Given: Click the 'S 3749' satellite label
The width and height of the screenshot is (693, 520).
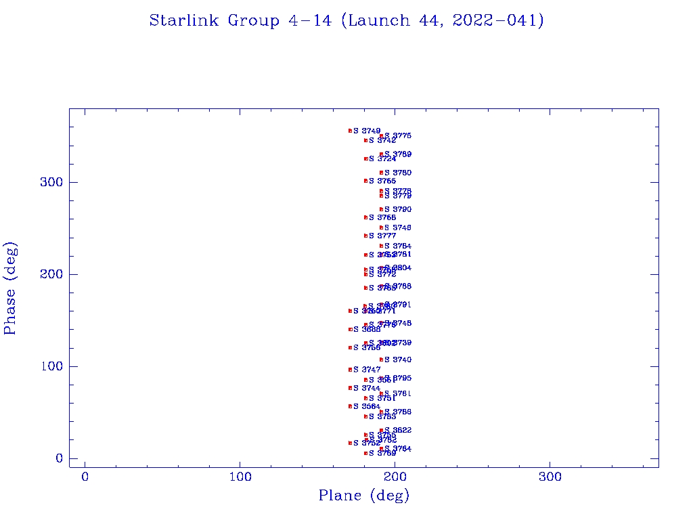Looking at the screenshot, I should 367,131.
